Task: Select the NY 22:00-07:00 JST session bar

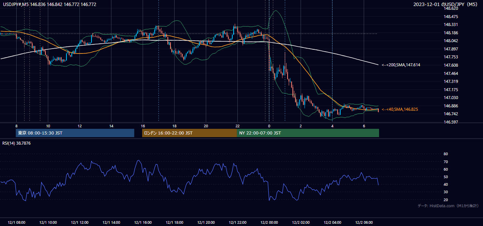Action: point(308,133)
